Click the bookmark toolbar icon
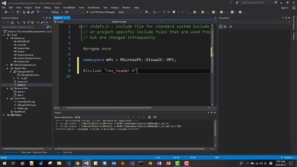The height and width of the screenshot is (167, 297). (174, 12)
